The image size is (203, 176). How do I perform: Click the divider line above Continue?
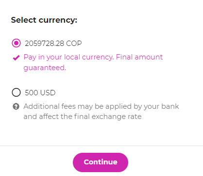[101, 146]
